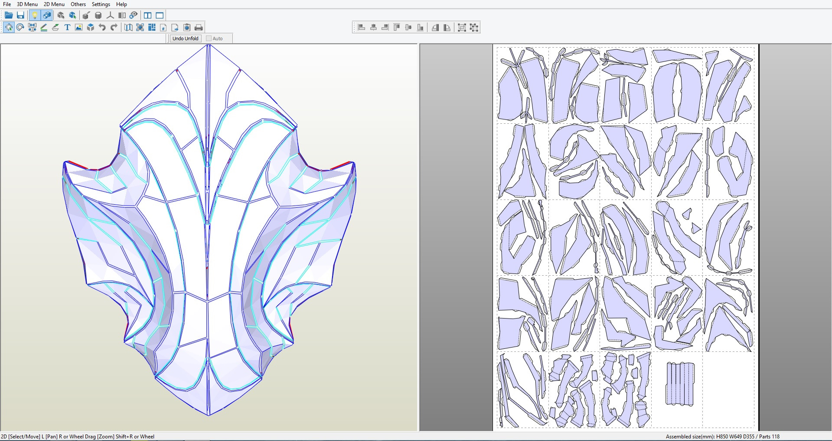The height and width of the screenshot is (441, 832).
Task: Open the Others menu
Action: (78, 4)
